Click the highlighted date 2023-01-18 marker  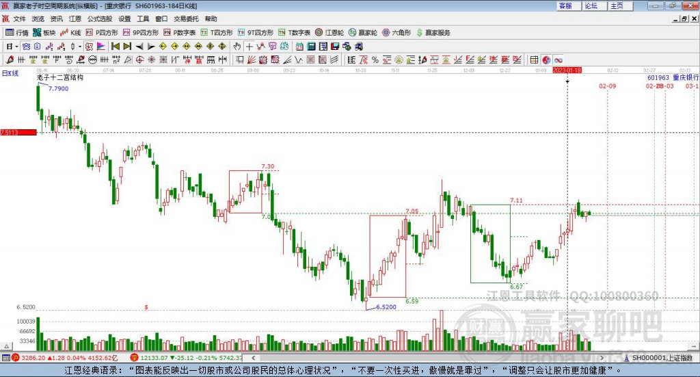click(x=567, y=70)
